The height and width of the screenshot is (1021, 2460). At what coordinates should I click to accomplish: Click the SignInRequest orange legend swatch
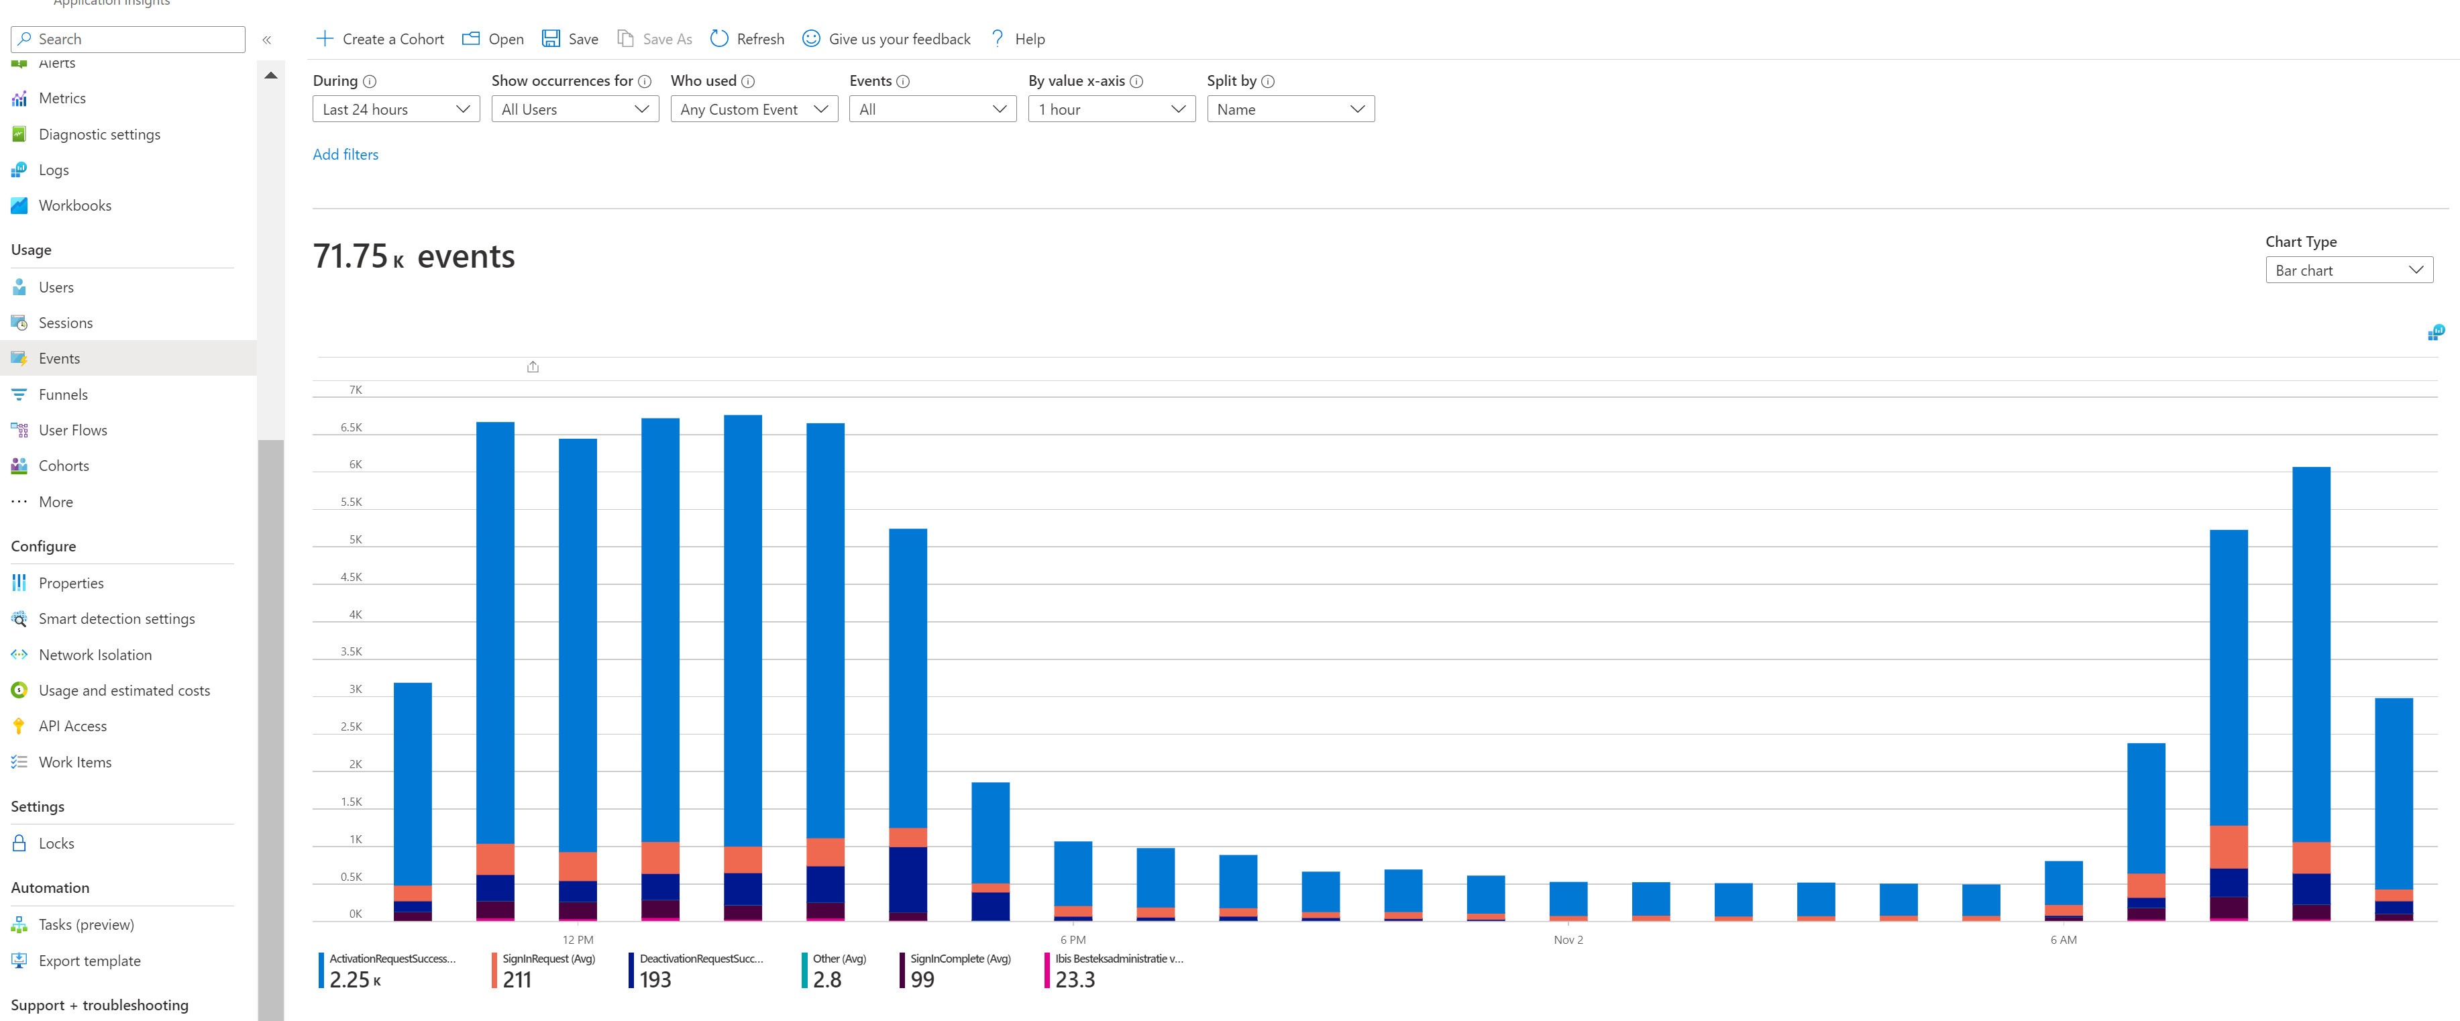coord(494,971)
